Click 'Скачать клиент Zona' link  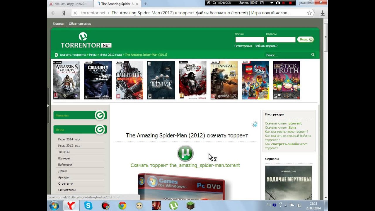(x=280, y=127)
